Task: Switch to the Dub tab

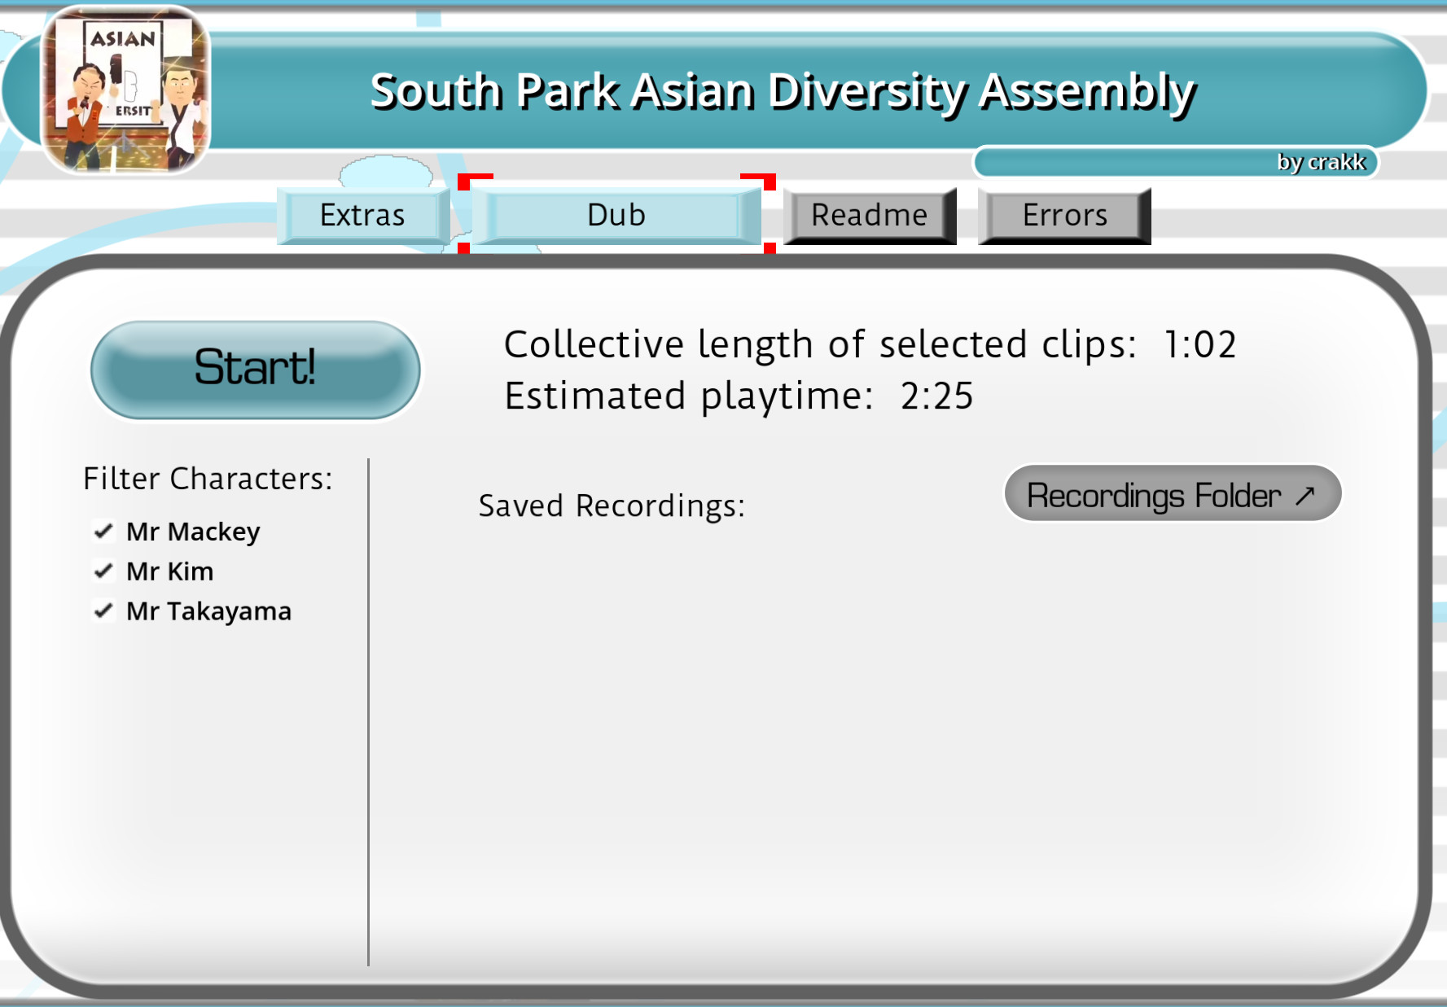Action: 616,216
